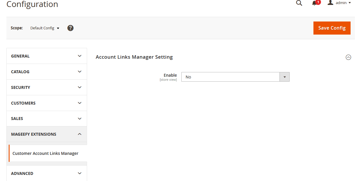Open the Enable select dropdown
This screenshot has height=181, width=359.
point(235,77)
